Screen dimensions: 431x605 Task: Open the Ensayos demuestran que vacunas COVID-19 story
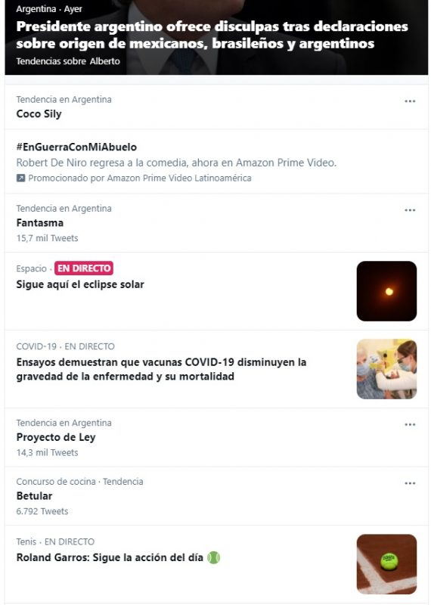161,369
